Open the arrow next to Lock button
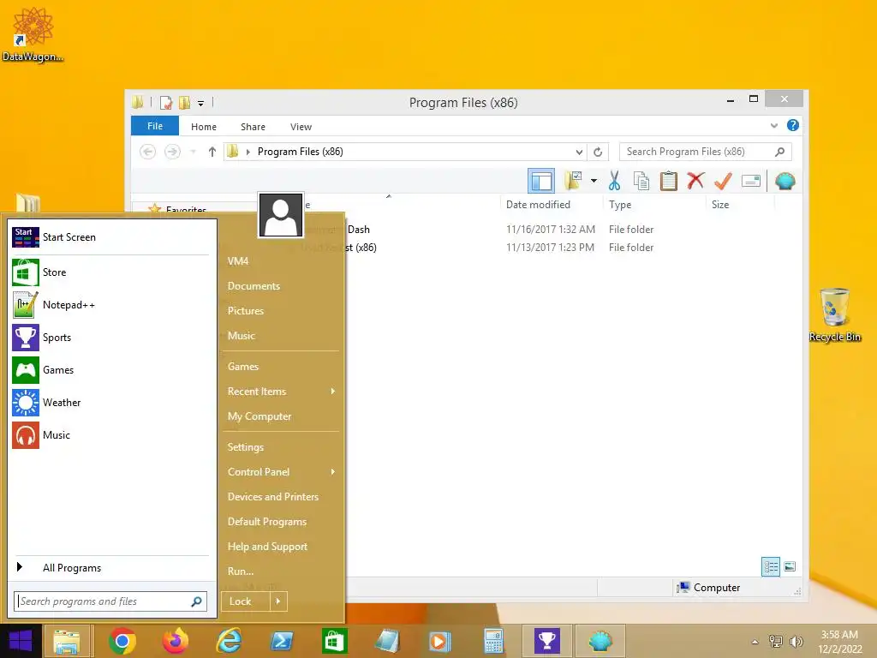 coord(278,601)
